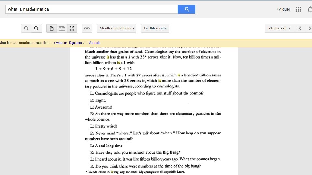This screenshot has height=175, width=312.
Task: Click the blue search magnifier button
Action: tap(187, 9)
